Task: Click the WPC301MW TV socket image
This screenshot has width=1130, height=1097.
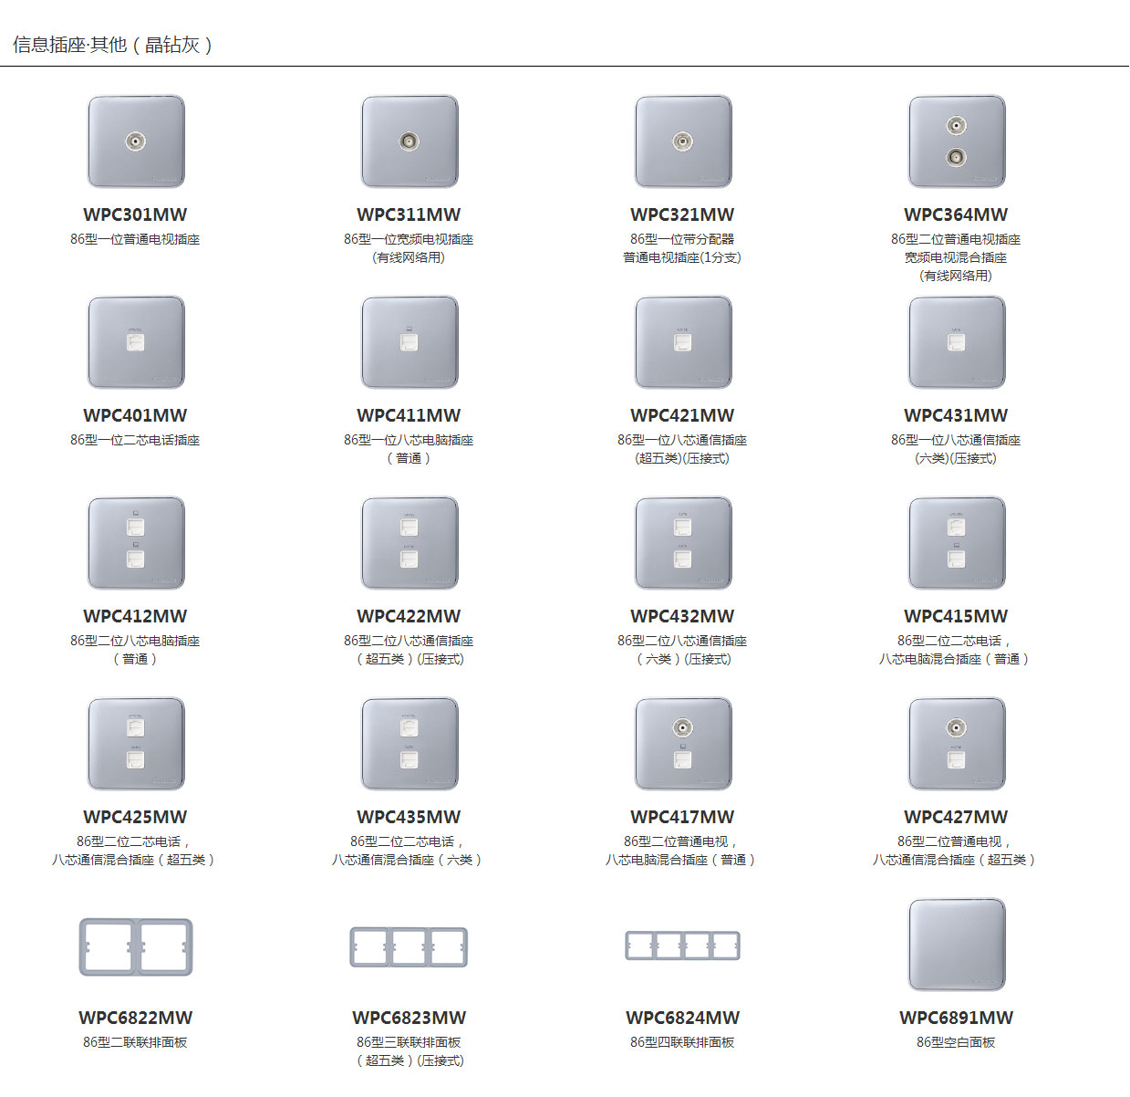Action: tap(136, 142)
